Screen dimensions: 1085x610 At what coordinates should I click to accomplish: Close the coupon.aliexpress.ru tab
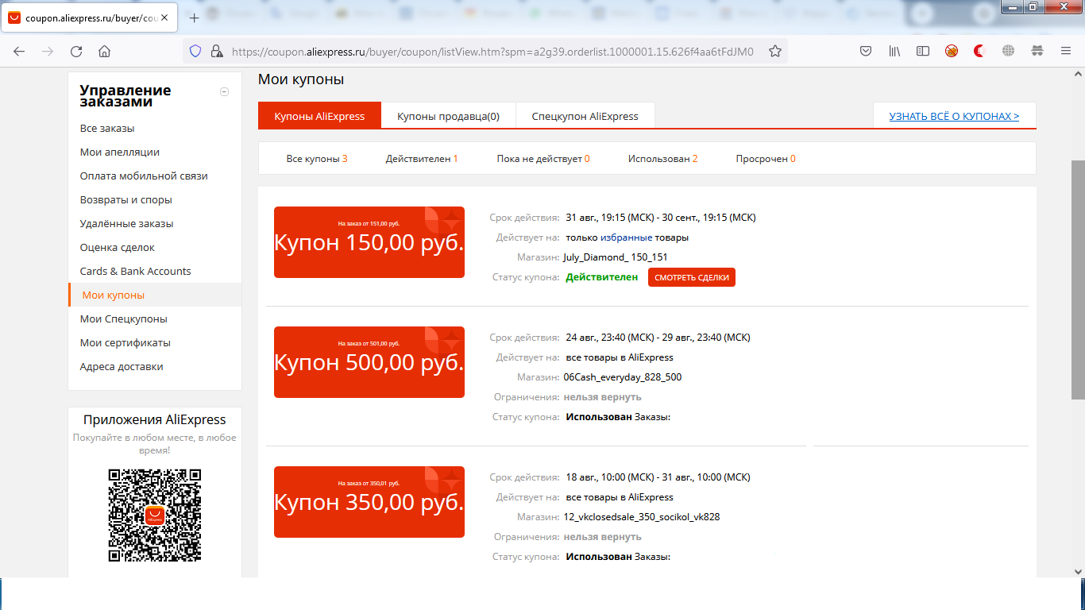pyautogui.click(x=164, y=17)
